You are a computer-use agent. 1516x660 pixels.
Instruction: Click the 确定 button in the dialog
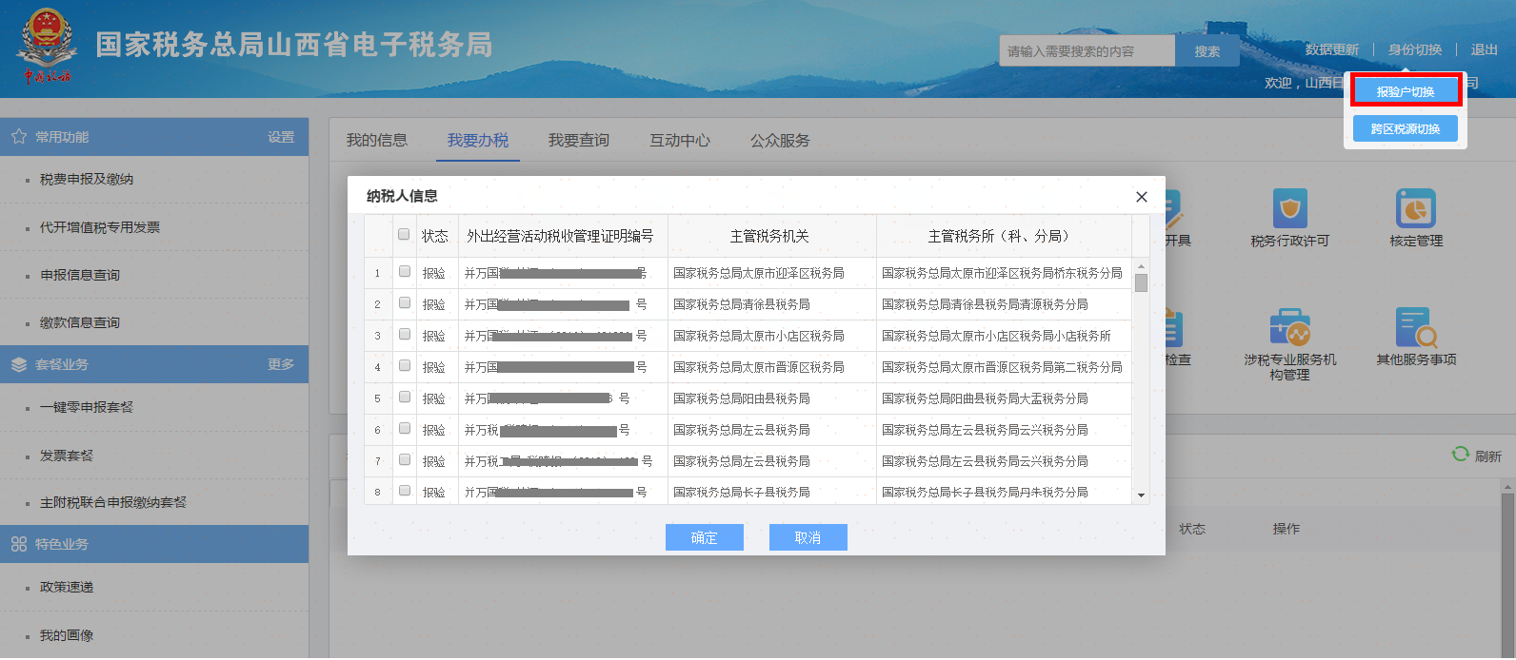click(x=704, y=537)
